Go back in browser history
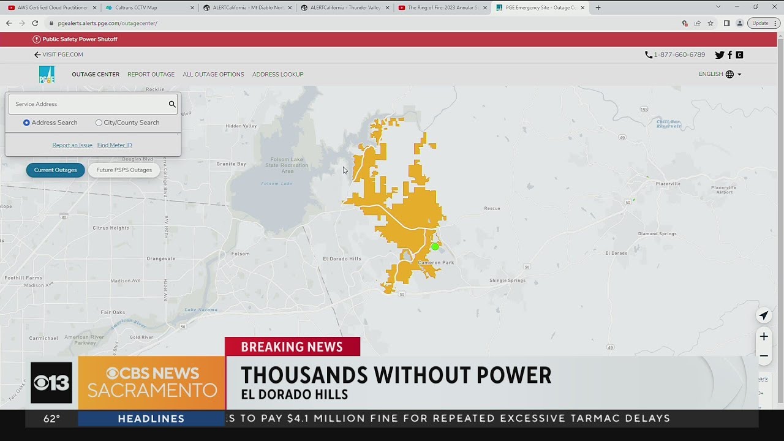Viewport: 784px width, 441px height. [x=9, y=23]
